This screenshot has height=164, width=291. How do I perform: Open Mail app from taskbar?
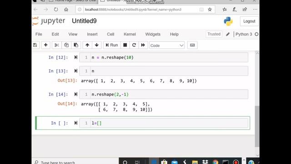tap(175, 162)
